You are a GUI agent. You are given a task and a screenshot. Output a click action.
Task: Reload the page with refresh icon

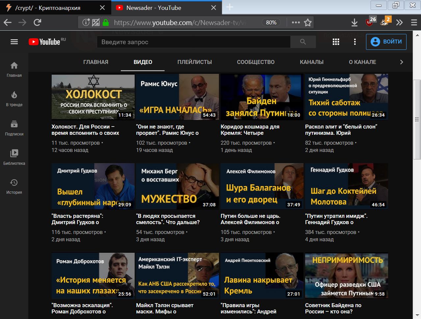pyautogui.click(x=38, y=22)
